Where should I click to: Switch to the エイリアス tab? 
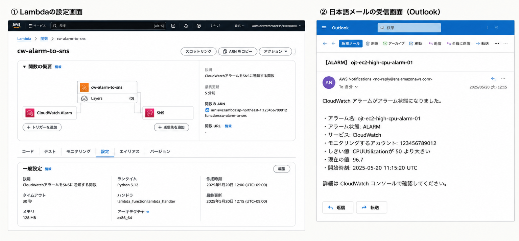[129, 152]
